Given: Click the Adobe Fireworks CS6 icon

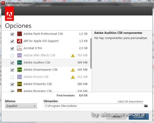Looking at the screenshot, I should [20, 84].
